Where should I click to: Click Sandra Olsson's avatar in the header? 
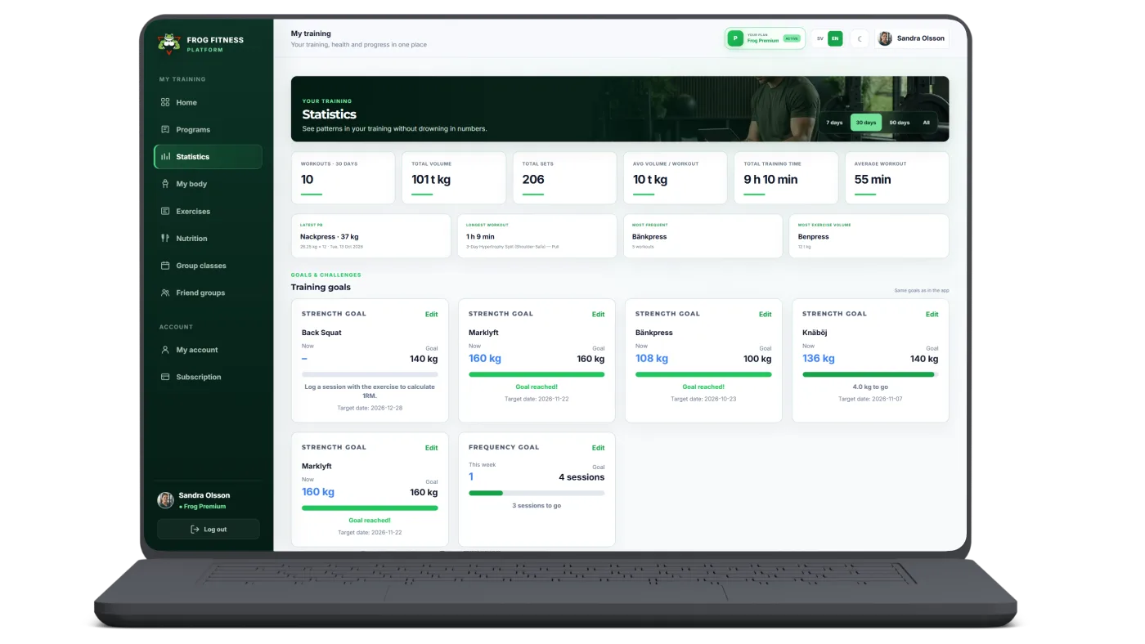click(x=885, y=38)
